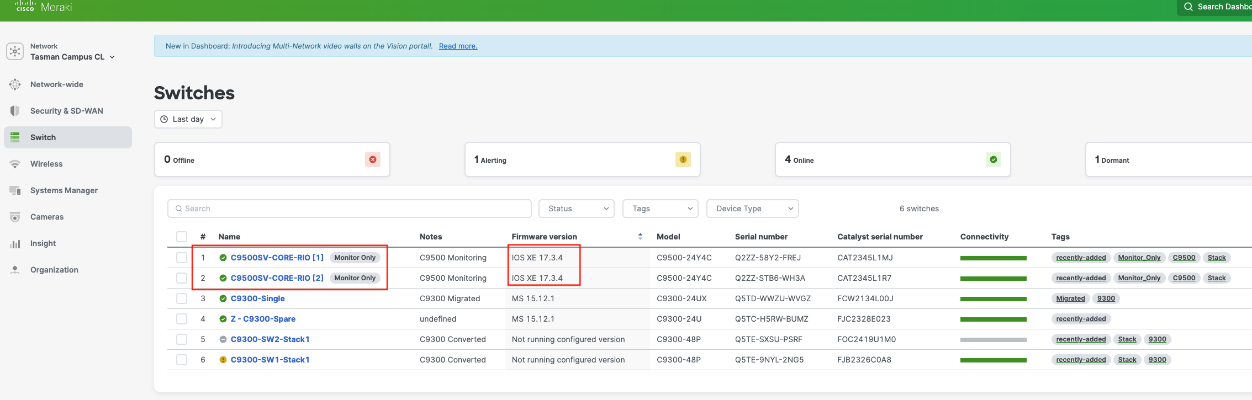
Task: Click the Systems Manager devices icon
Action: tap(15, 190)
